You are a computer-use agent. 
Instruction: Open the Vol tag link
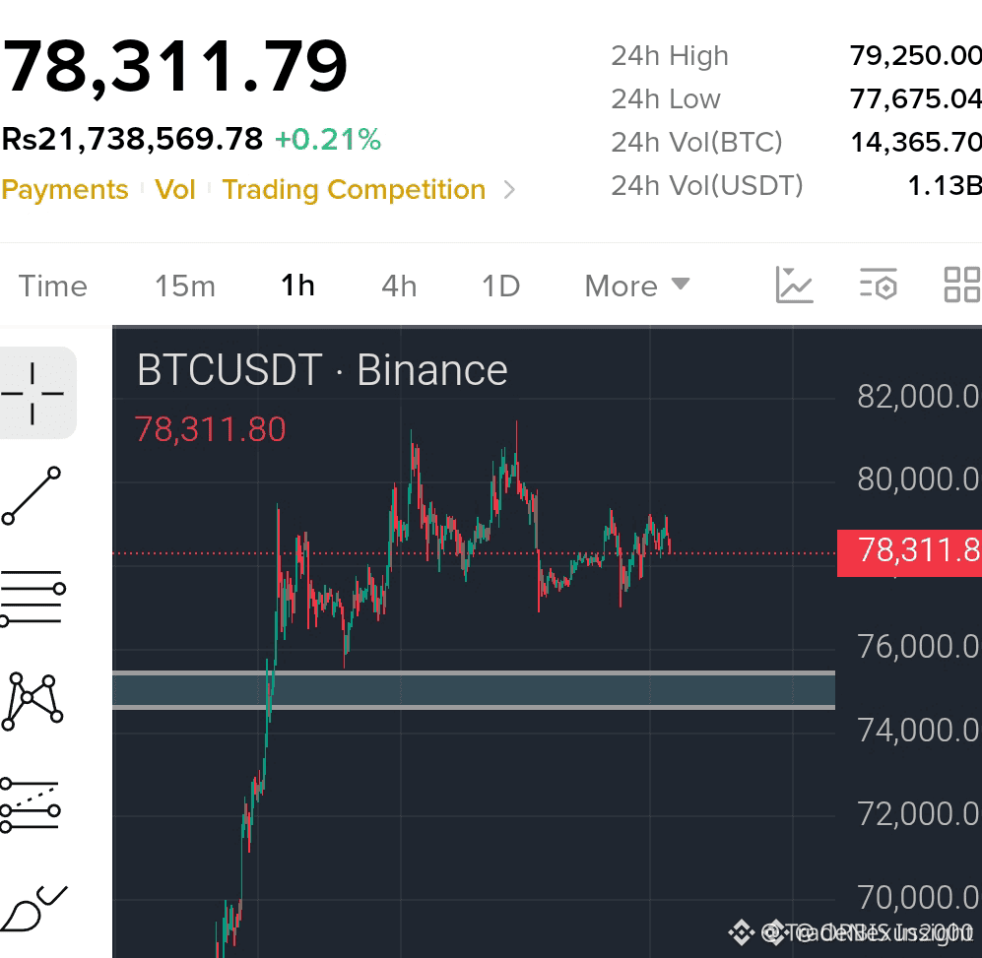click(175, 190)
